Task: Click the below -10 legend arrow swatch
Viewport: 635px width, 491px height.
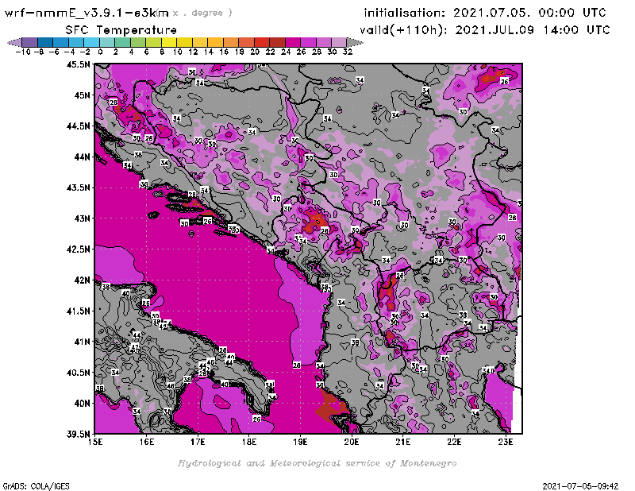Action: (15, 42)
